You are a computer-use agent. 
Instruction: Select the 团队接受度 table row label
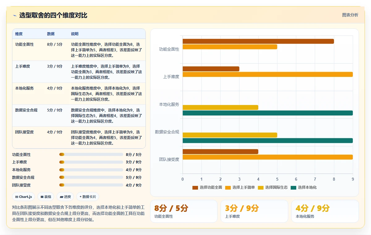(x=24, y=132)
